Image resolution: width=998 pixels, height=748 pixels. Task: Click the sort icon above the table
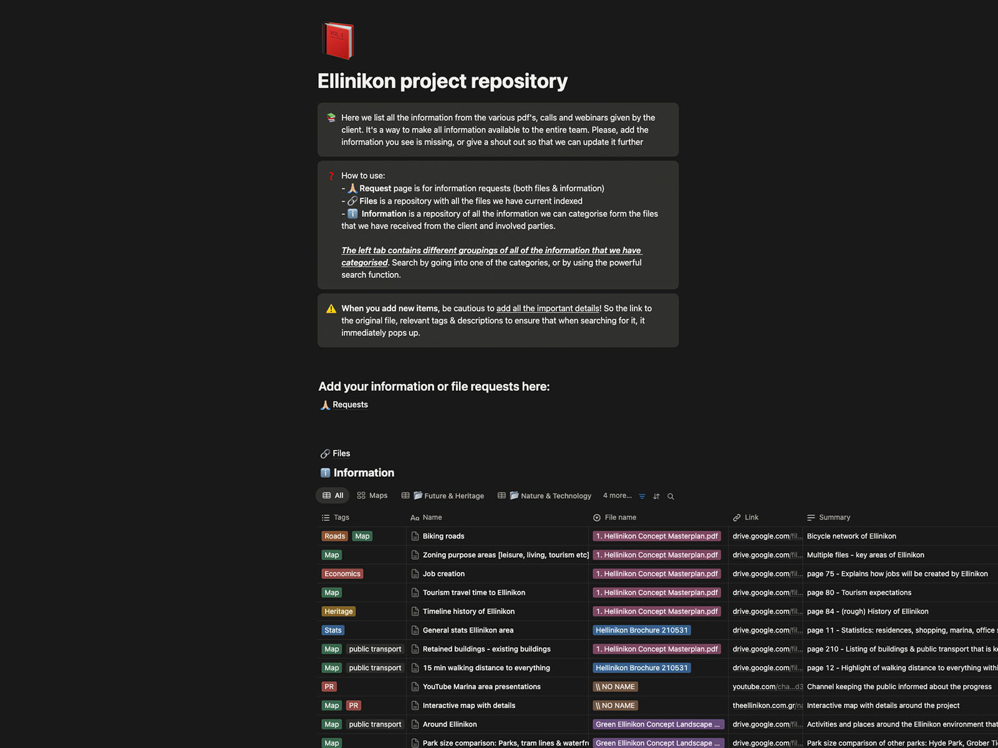[x=656, y=496]
